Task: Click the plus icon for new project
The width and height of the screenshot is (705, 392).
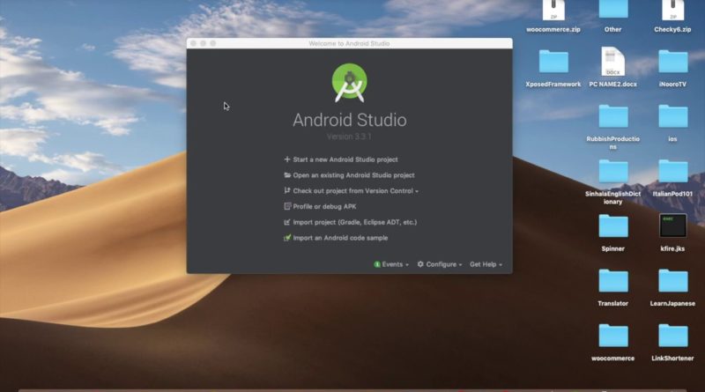Action: pyautogui.click(x=287, y=159)
